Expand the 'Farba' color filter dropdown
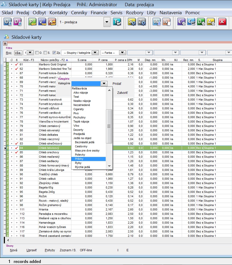The image size is (232, 265). coord(122,53)
